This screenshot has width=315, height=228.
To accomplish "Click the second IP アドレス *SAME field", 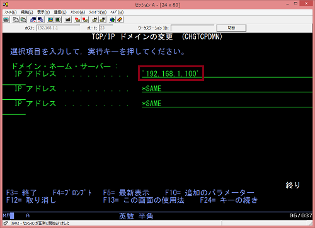I will [227, 89].
